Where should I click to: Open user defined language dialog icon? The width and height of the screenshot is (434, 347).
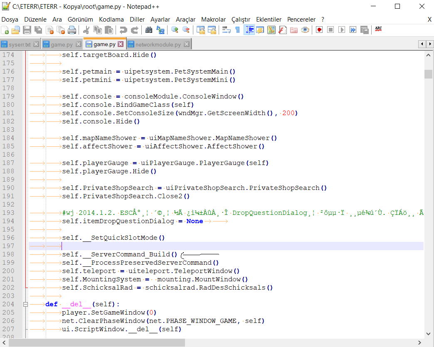(x=260, y=30)
